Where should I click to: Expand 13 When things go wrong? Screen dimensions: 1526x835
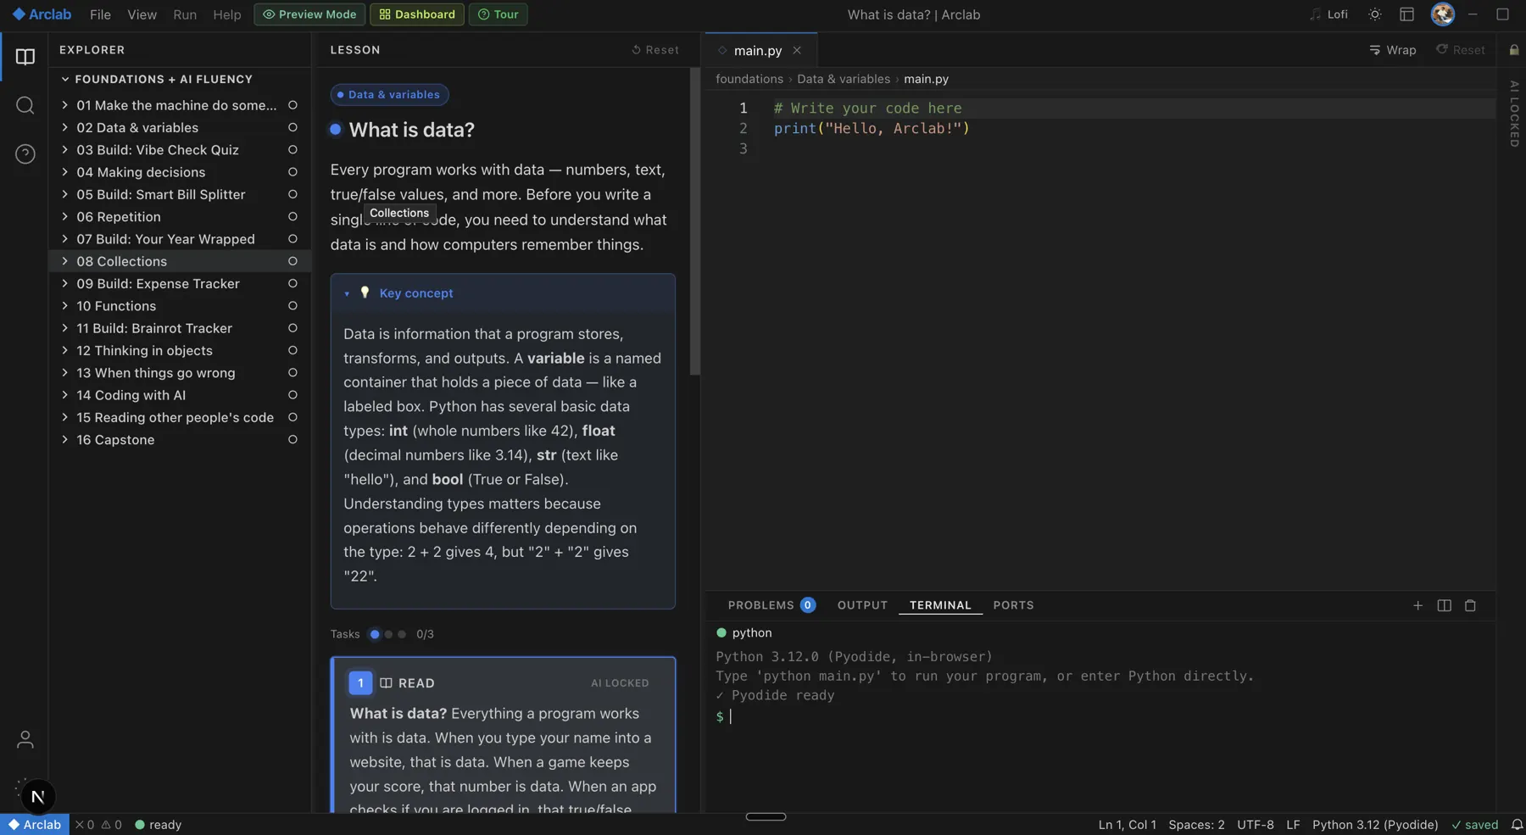coord(64,373)
